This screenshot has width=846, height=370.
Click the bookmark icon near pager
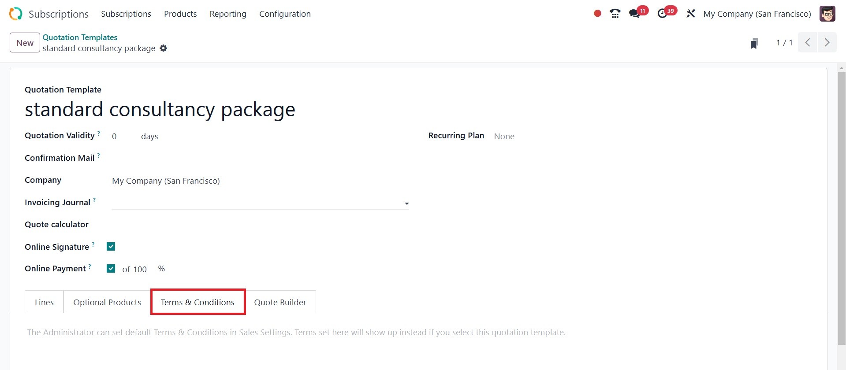(x=754, y=43)
